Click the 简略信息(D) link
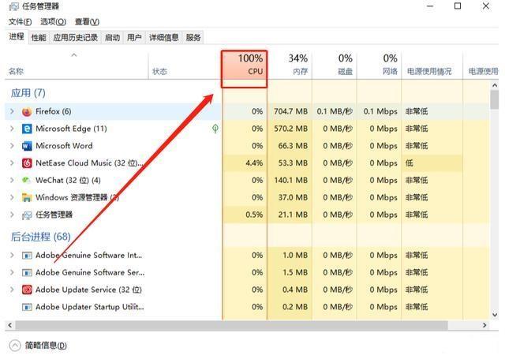This screenshot has height=359, width=505. click(46, 346)
